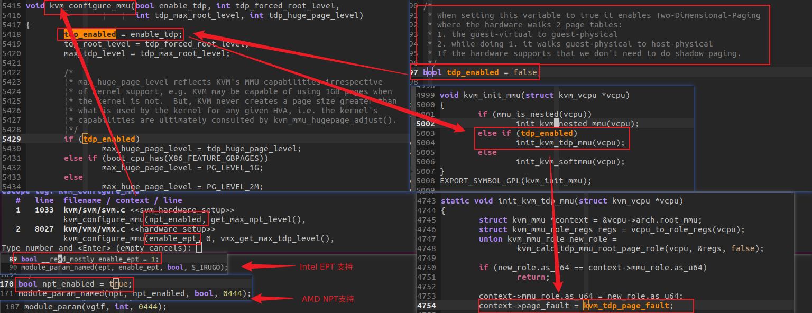Click kvm_configure_mmu function name on line 5415
The height and width of the screenshot is (313, 812).
tap(90, 6)
